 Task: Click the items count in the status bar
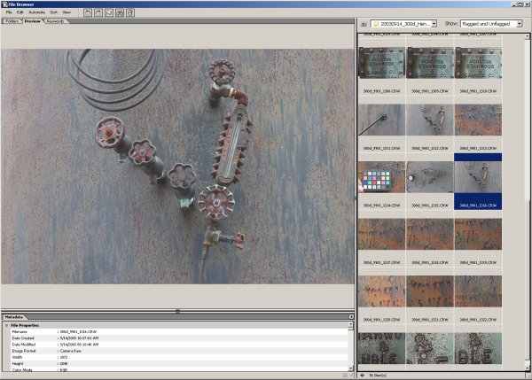[378, 376]
